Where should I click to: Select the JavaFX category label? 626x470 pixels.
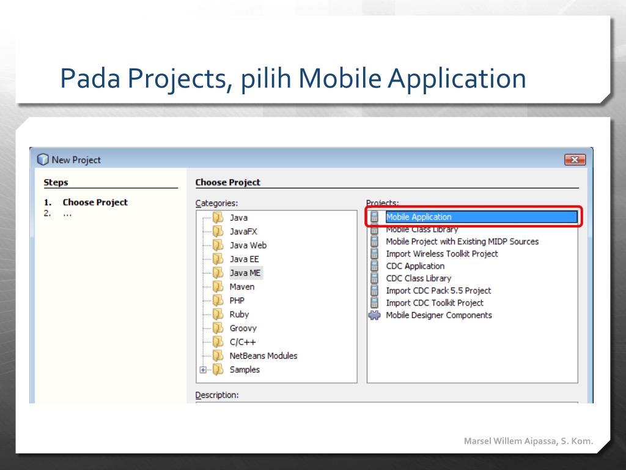[243, 231]
